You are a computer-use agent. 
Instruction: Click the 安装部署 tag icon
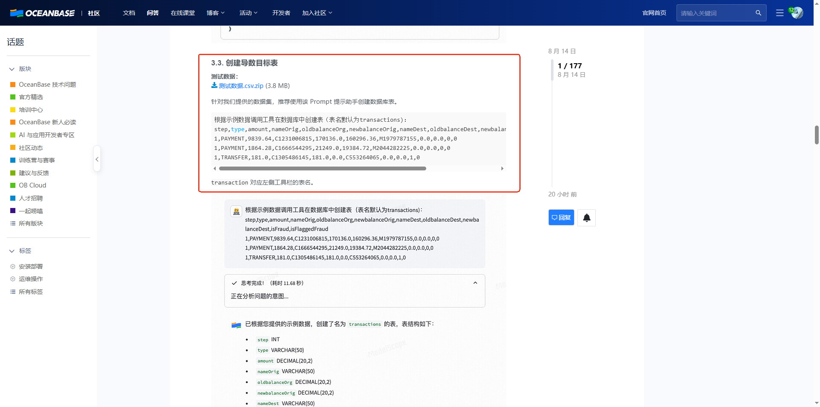[x=13, y=266]
